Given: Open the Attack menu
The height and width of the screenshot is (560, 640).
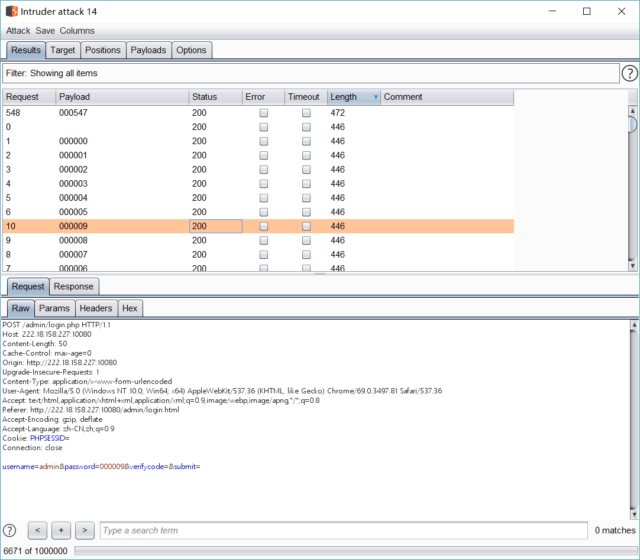Looking at the screenshot, I should [x=18, y=31].
